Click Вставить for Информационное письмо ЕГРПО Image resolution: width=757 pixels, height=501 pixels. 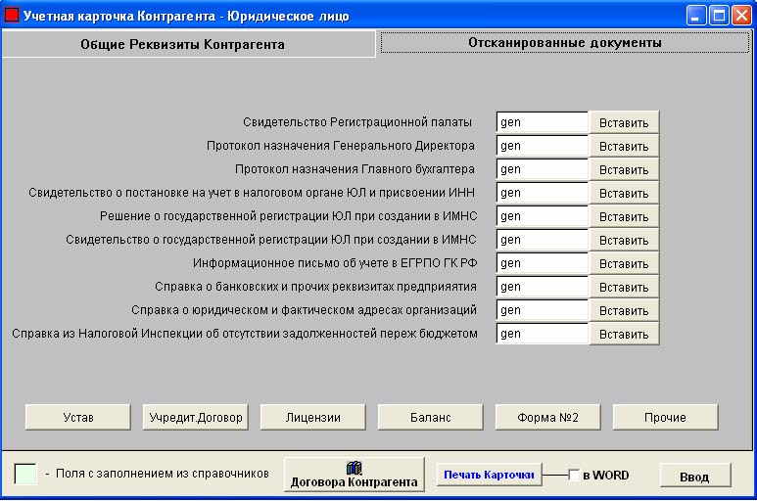[624, 263]
